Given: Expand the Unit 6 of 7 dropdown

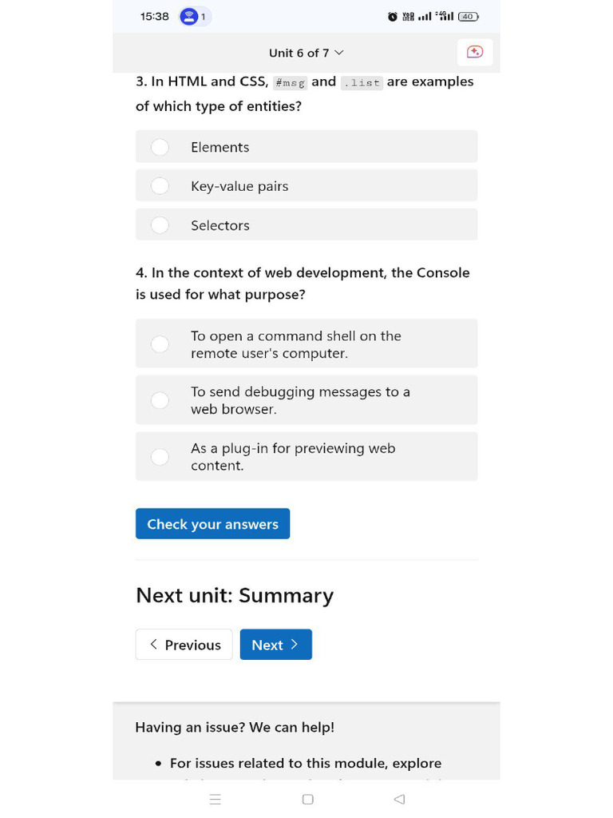Looking at the screenshot, I should click(306, 53).
